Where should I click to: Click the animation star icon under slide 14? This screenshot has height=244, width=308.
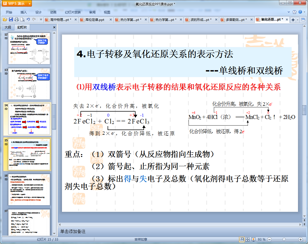pos(6,109)
